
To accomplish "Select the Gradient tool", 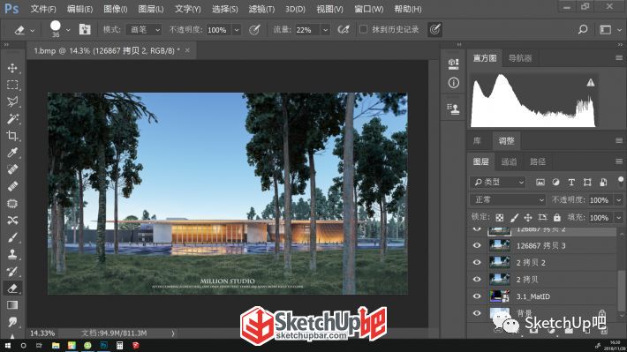I will click(x=12, y=305).
